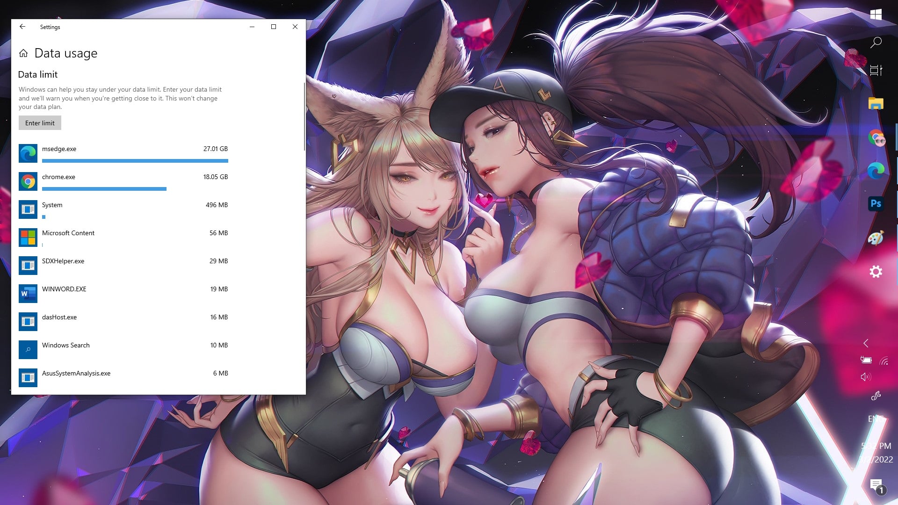This screenshot has height=505, width=898.
Task: Select the icon beside the System entry
Action: pos(28,209)
